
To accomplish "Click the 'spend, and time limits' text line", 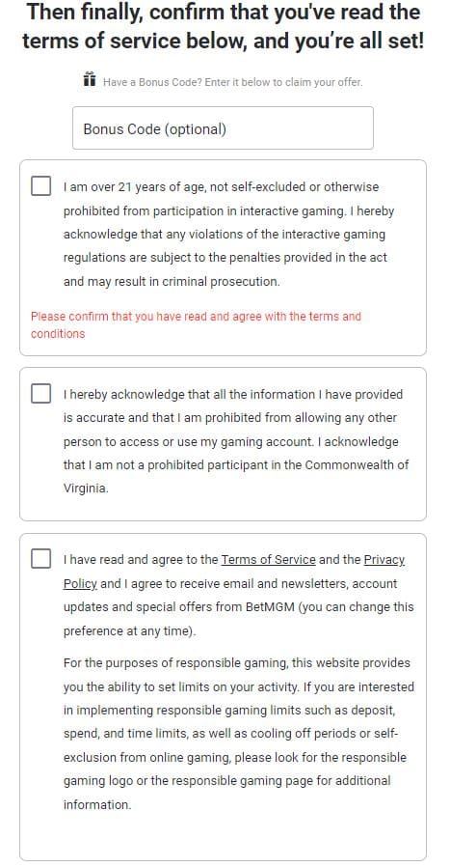I will coord(231,733).
